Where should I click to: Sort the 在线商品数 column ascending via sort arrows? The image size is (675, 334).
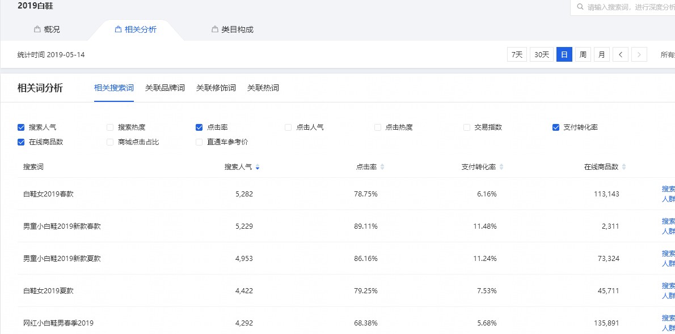(623, 166)
